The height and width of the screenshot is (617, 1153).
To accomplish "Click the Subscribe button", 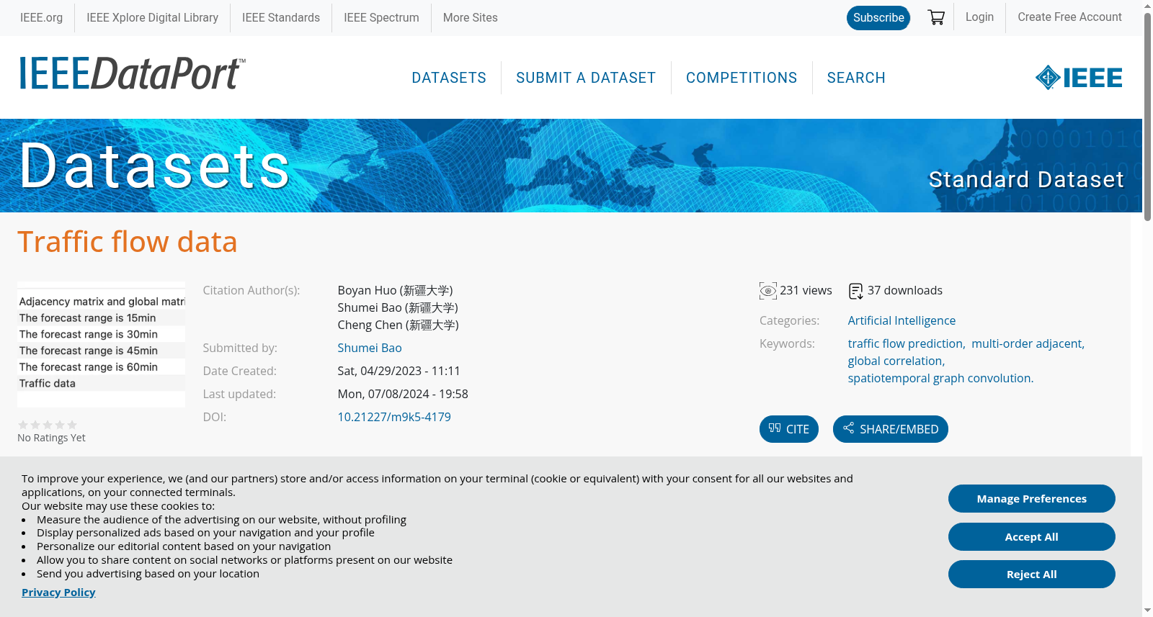I will pos(878,18).
